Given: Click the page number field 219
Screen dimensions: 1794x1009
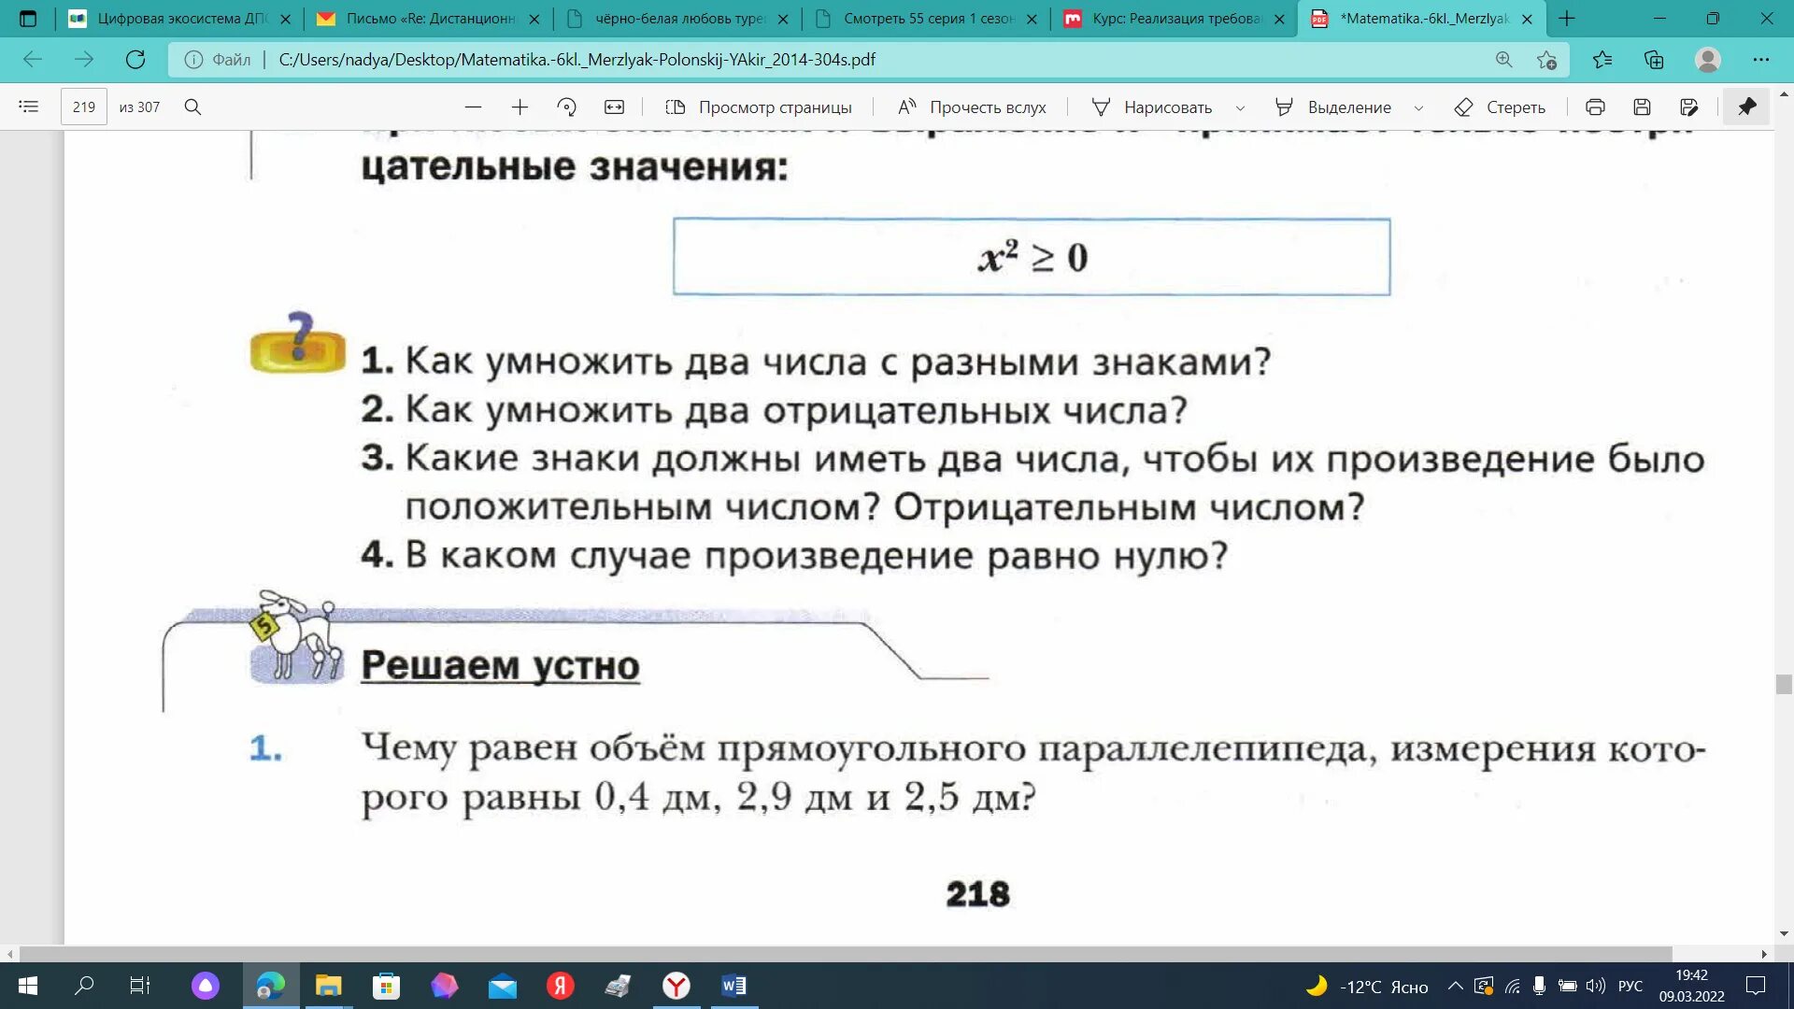Looking at the screenshot, I should point(84,107).
